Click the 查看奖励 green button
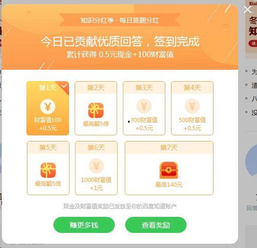Screen dimensions: 257x248 coord(156,225)
